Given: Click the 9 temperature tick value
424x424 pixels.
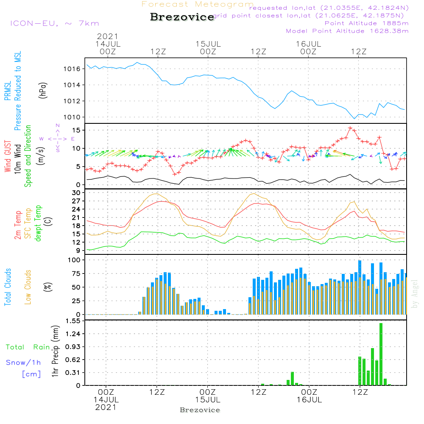Looking at the screenshot, I should pyautogui.click(x=78, y=251).
